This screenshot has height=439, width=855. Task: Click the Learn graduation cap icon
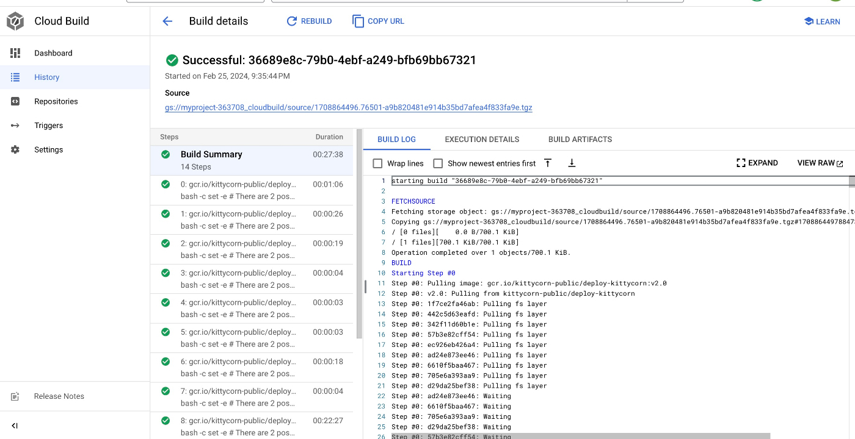pos(809,21)
